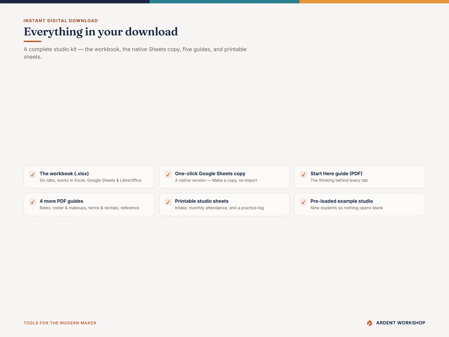Click the 'A complete studio kit' subtitle paragraph
This screenshot has height=337, width=449.
(x=135, y=53)
